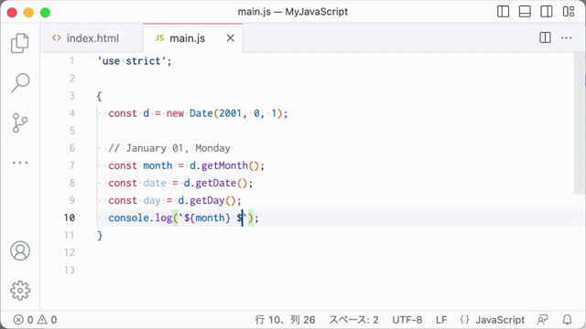This screenshot has width=586, height=329.
Task: Click getDate on line 8
Action: point(216,183)
